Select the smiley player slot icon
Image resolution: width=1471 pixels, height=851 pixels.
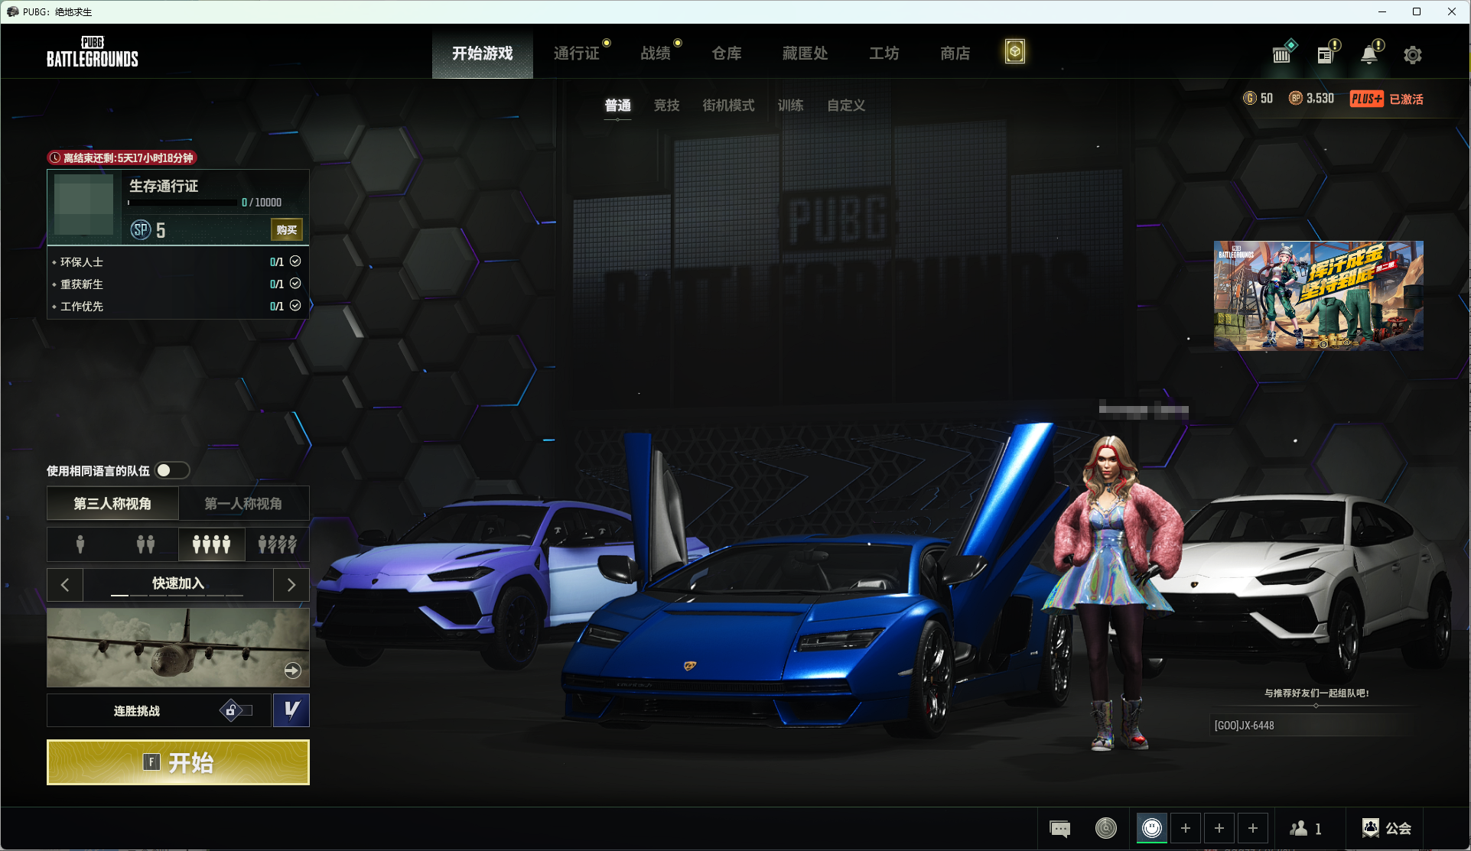point(1152,828)
